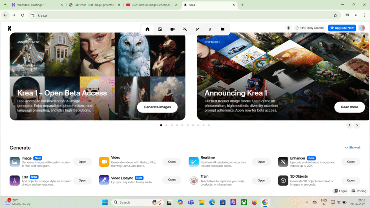Open the Video camera icon in navigation
The width and height of the screenshot is (370, 208).
click(172, 29)
